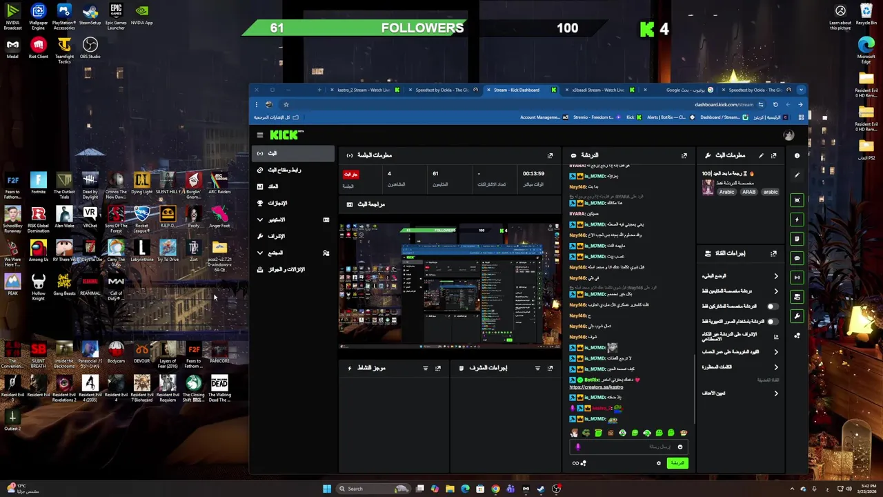
Task: Toggle the wrench widget in right rail
Action: coord(797,316)
